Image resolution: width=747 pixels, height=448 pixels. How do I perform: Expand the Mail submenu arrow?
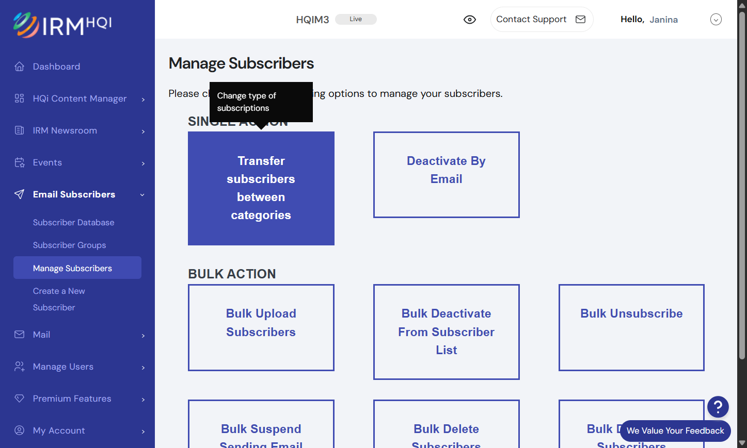pyautogui.click(x=143, y=336)
